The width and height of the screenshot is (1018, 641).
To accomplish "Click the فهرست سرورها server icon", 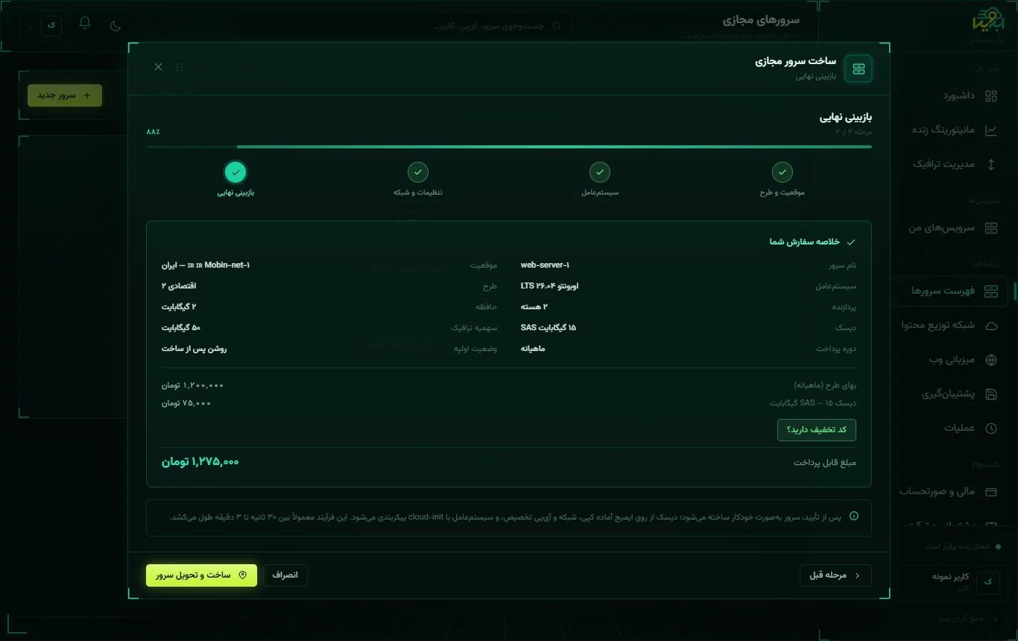I will pyautogui.click(x=991, y=291).
